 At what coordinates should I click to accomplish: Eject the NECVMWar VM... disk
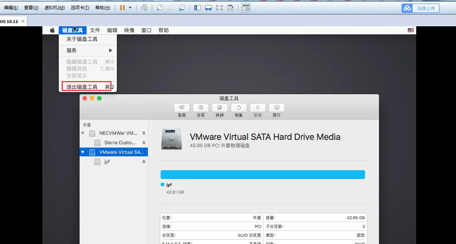(144, 133)
